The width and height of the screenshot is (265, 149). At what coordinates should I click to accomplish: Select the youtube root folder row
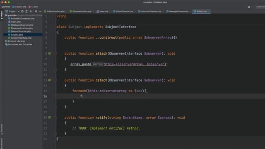point(23,15)
